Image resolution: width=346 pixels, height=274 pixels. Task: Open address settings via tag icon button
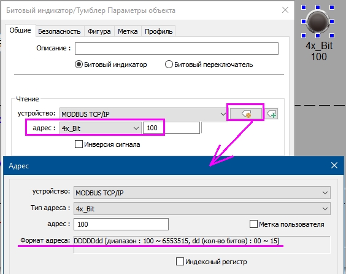[x=246, y=114]
